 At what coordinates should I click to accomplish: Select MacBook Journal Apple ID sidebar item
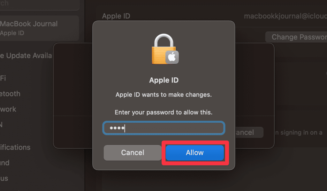point(39,28)
